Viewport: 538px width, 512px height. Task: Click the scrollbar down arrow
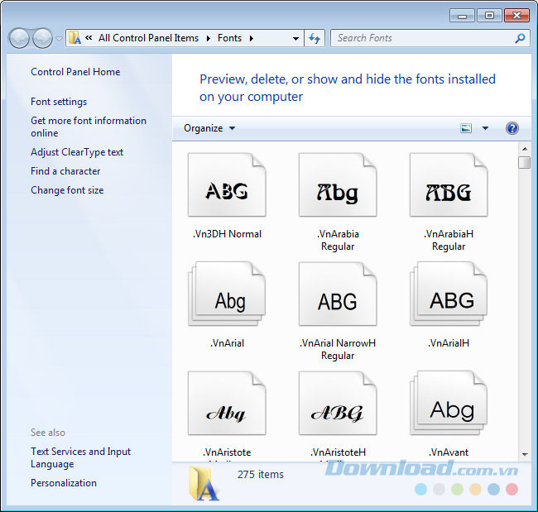(525, 455)
